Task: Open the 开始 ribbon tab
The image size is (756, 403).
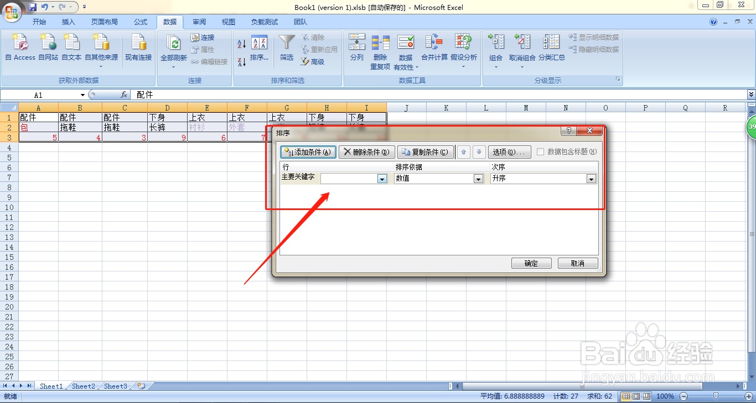Action: pyautogui.click(x=39, y=22)
